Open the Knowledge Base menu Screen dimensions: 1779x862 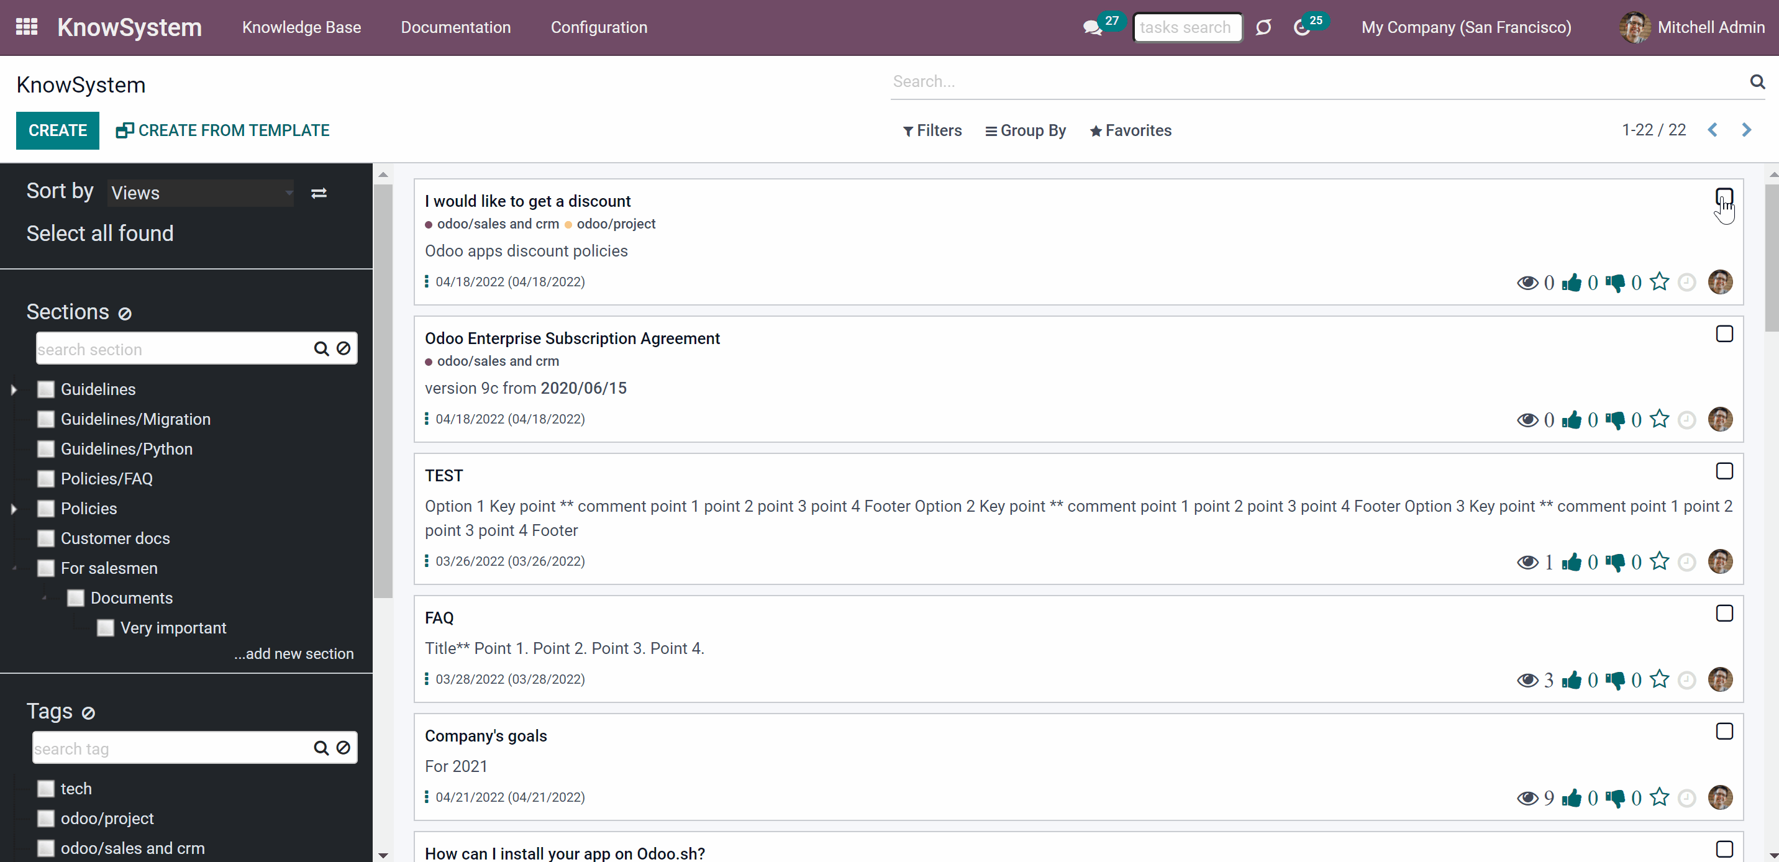pos(302,27)
